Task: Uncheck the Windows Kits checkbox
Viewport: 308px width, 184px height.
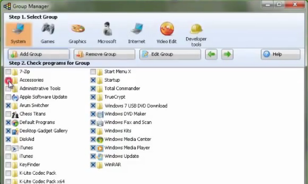Action: (93, 131)
